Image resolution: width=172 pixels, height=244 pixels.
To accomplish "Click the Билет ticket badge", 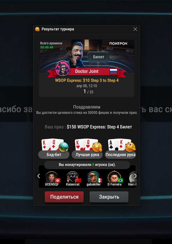I will pos(99,57).
